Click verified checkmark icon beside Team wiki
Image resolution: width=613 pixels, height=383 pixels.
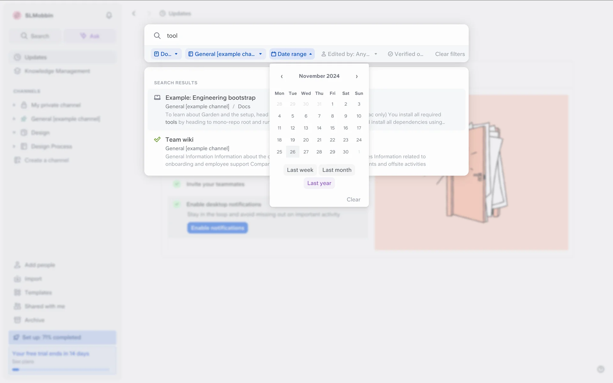[x=157, y=139]
